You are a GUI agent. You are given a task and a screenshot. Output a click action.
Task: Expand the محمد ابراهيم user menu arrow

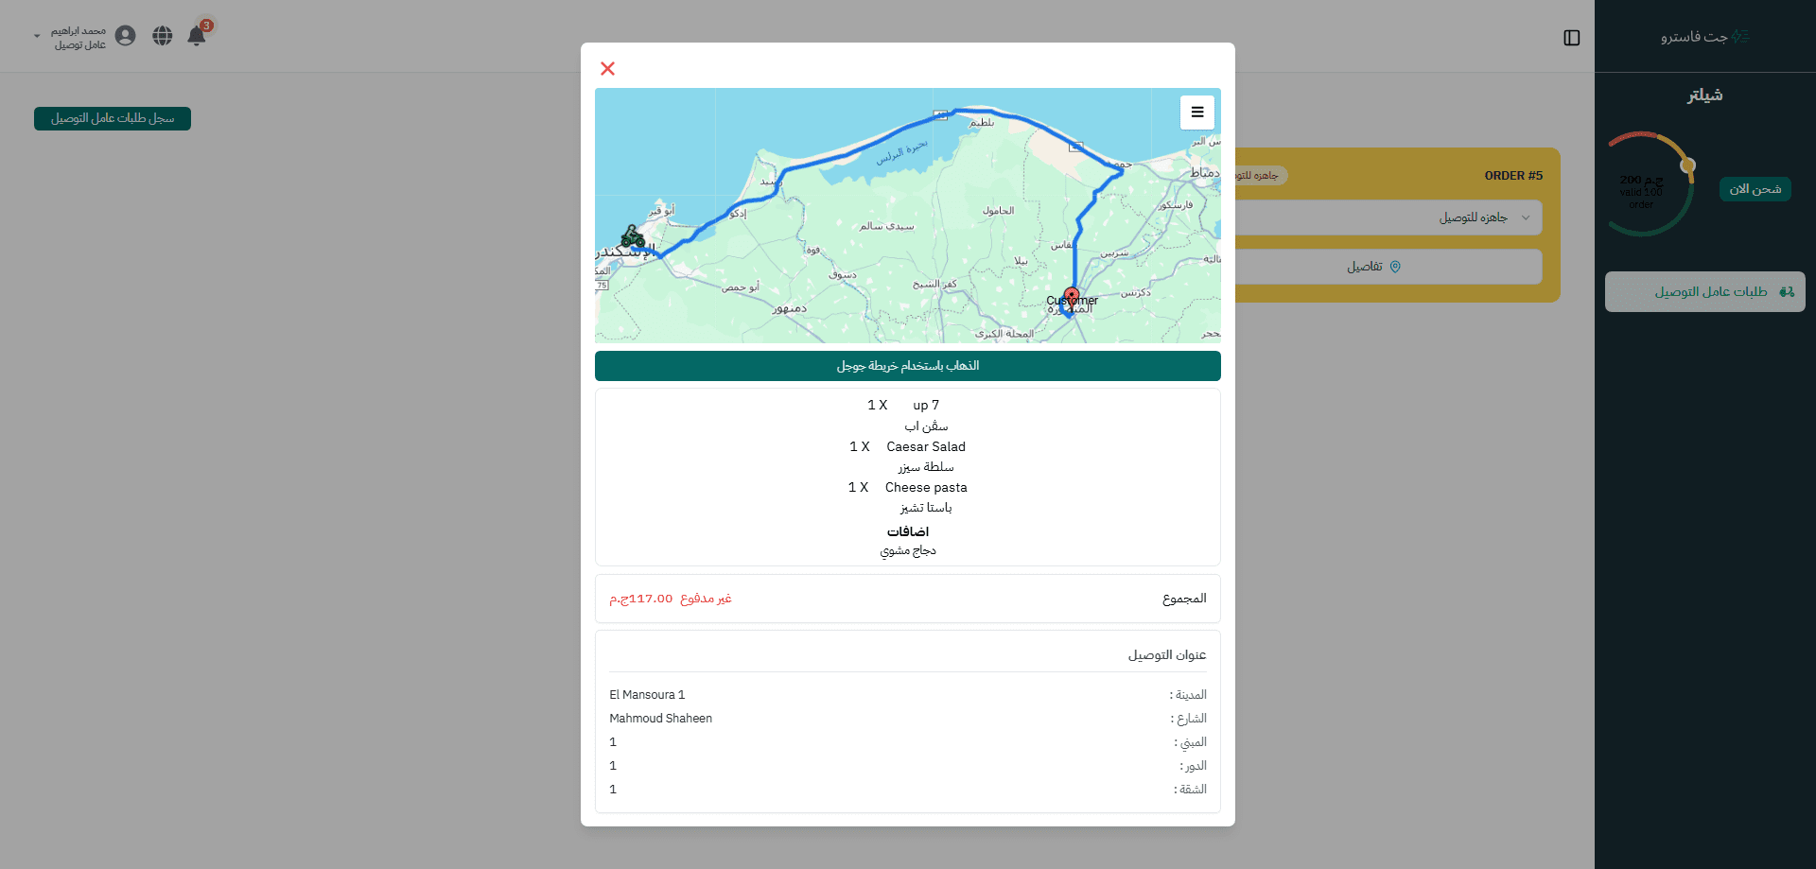[x=37, y=36]
